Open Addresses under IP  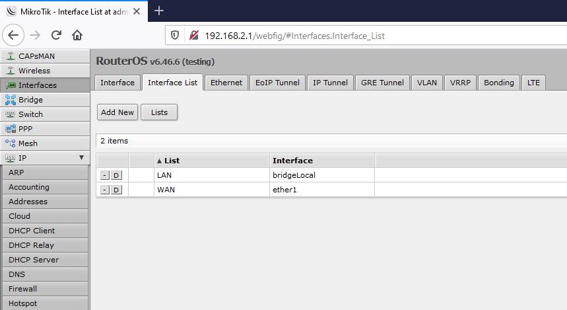click(x=45, y=202)
